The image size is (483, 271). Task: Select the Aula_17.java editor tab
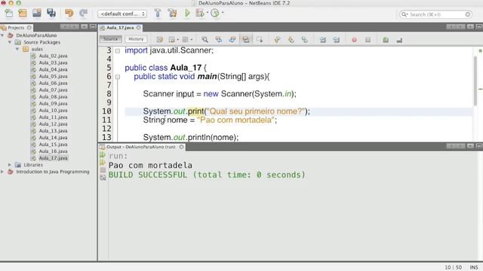(x=120, y=28)
